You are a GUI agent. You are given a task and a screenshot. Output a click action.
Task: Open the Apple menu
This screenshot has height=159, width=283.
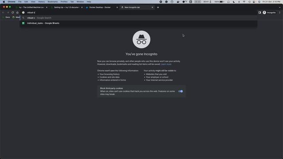(x=4, y=2)
